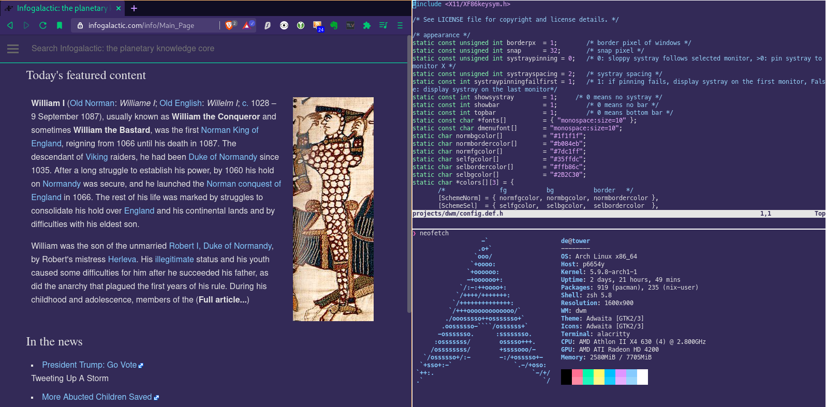Image resolution: width=826 pixels, height=407 pixels.
Task: Click the #include XF86keysym.h line in vim
Action: [x=461, y=4]
